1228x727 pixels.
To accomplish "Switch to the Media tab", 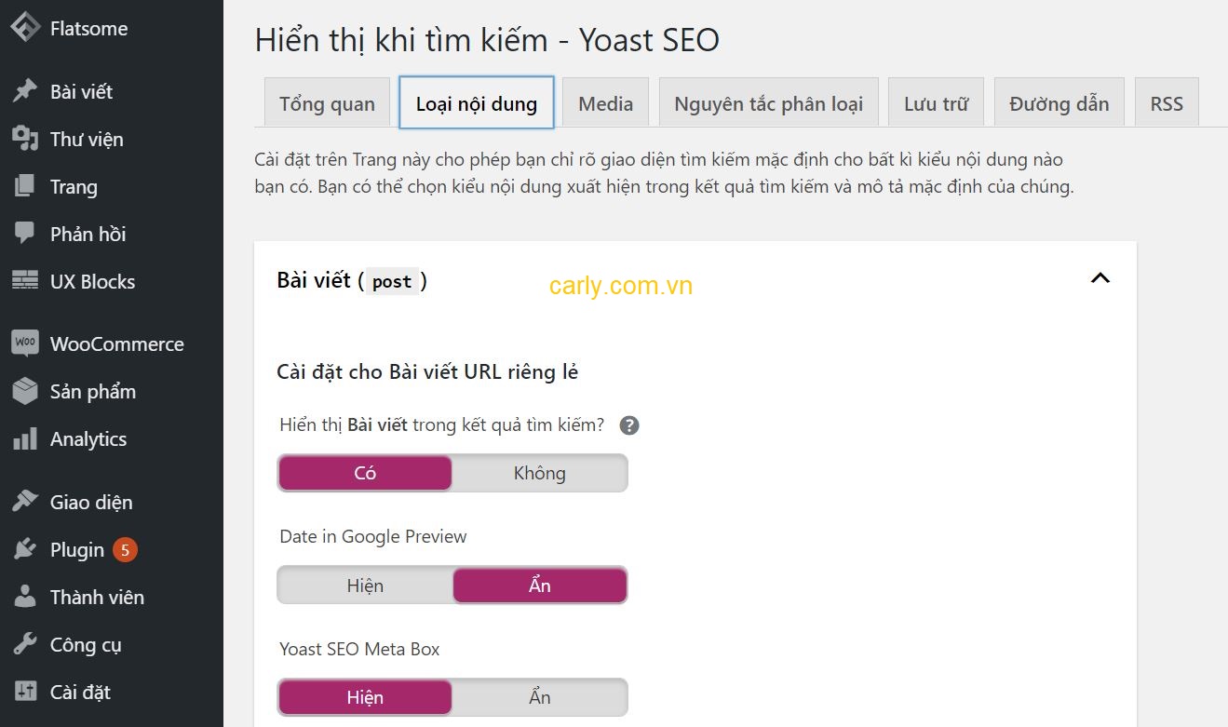I will (606, 102).
